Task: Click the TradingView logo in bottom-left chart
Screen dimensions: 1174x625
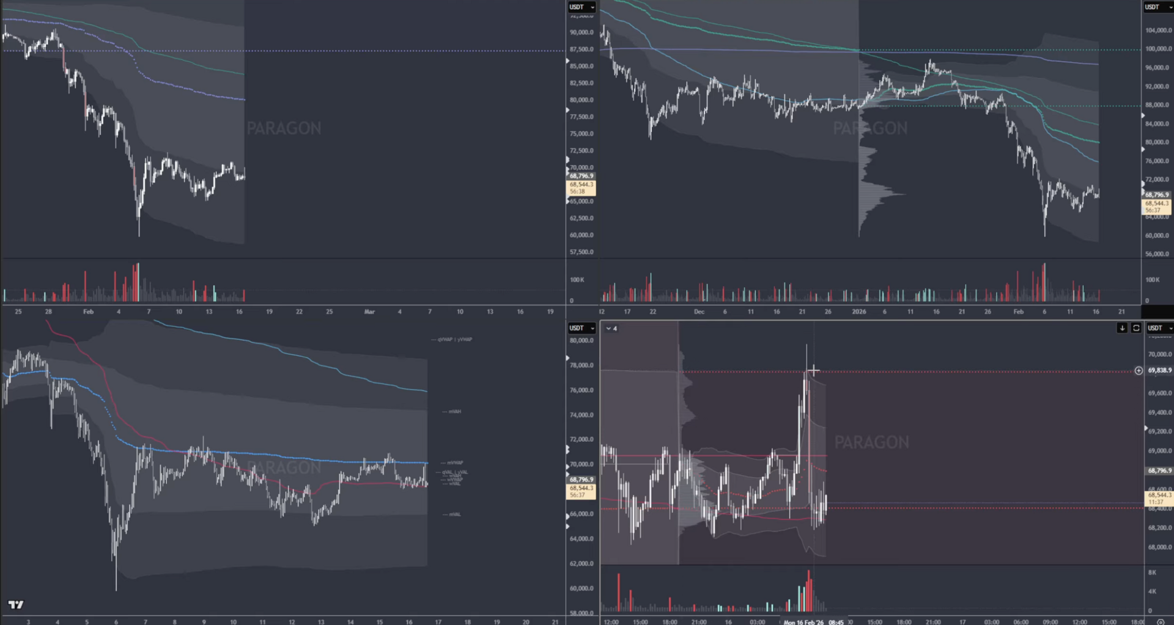Action: click(x=16, y=604)
